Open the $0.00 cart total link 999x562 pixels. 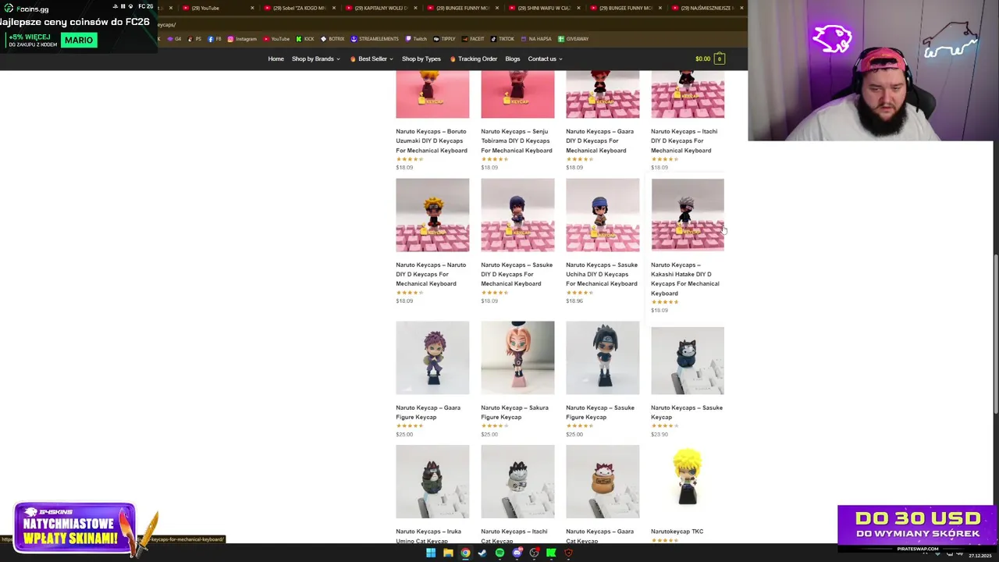coord(702,59)
